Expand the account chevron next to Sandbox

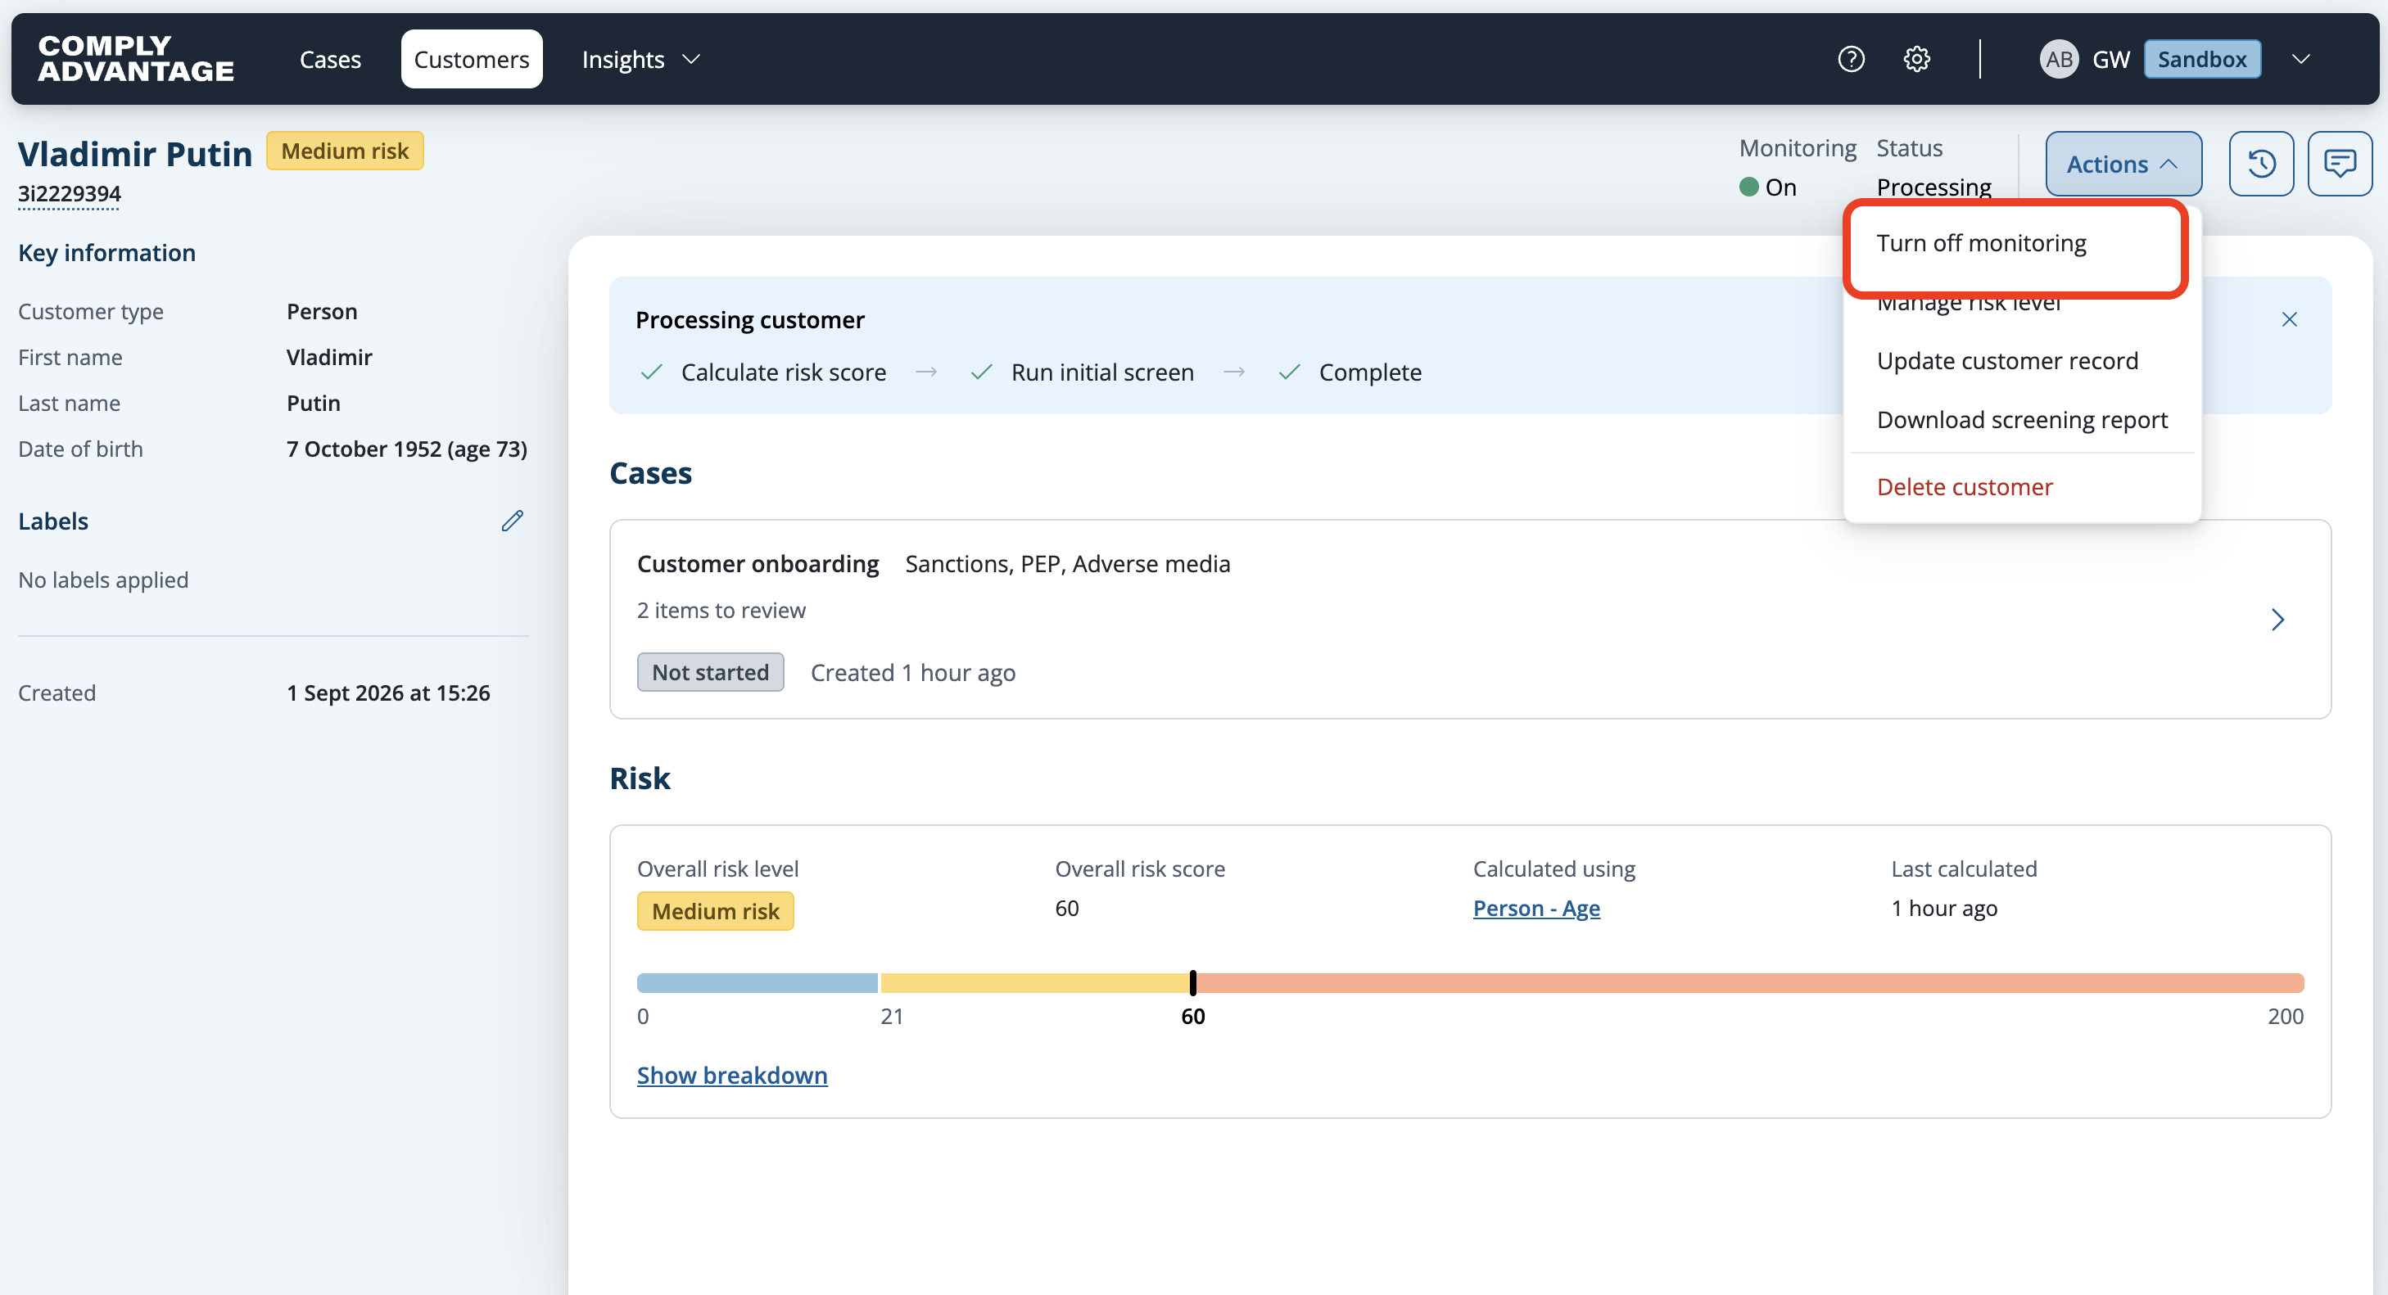click(x=2300, y=59)
